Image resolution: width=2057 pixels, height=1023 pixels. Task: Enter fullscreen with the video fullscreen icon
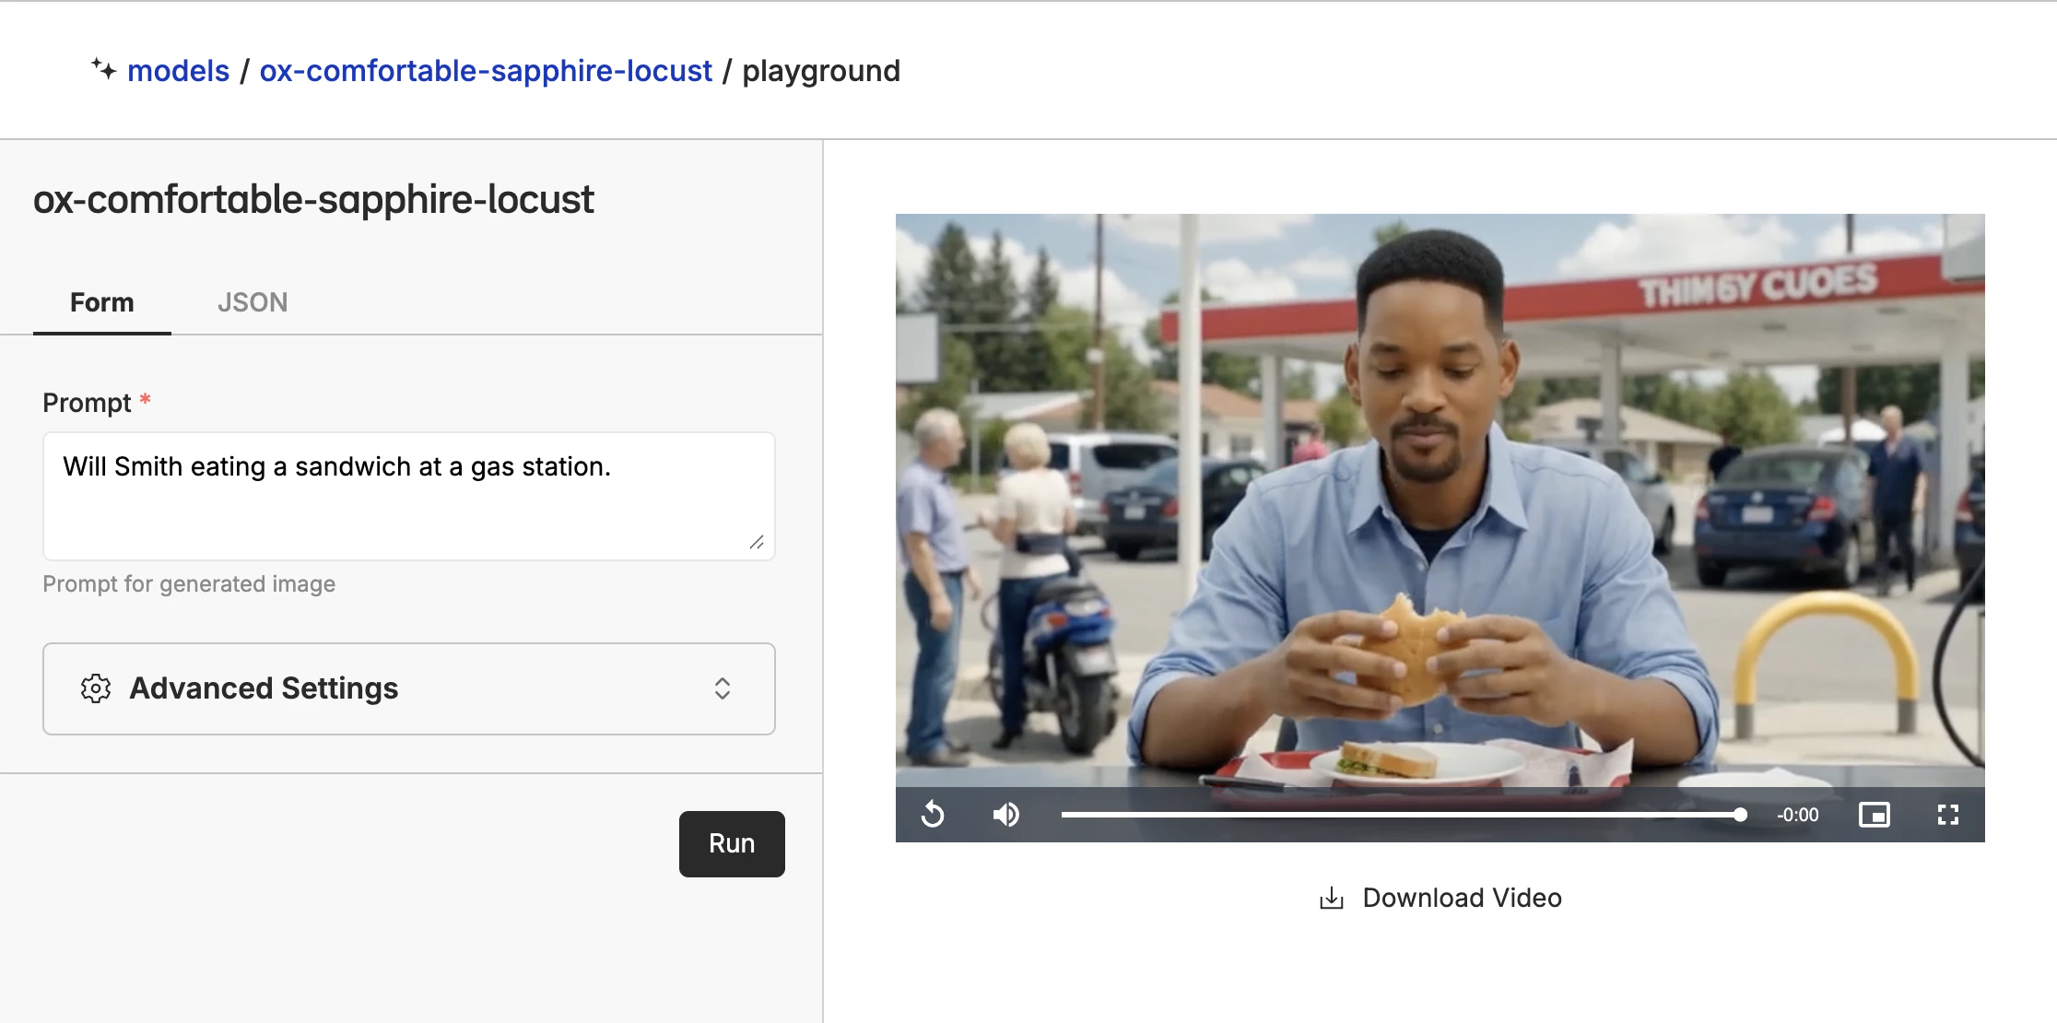coord(1947,815)
